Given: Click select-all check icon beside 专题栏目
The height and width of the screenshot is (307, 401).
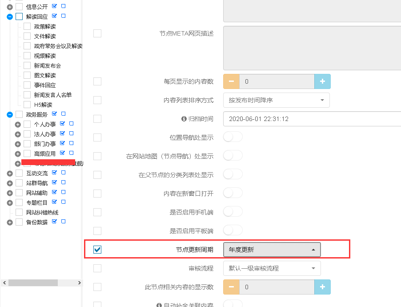Looking at the screenshot, I should pyautogui.click(x=55, y=202).
